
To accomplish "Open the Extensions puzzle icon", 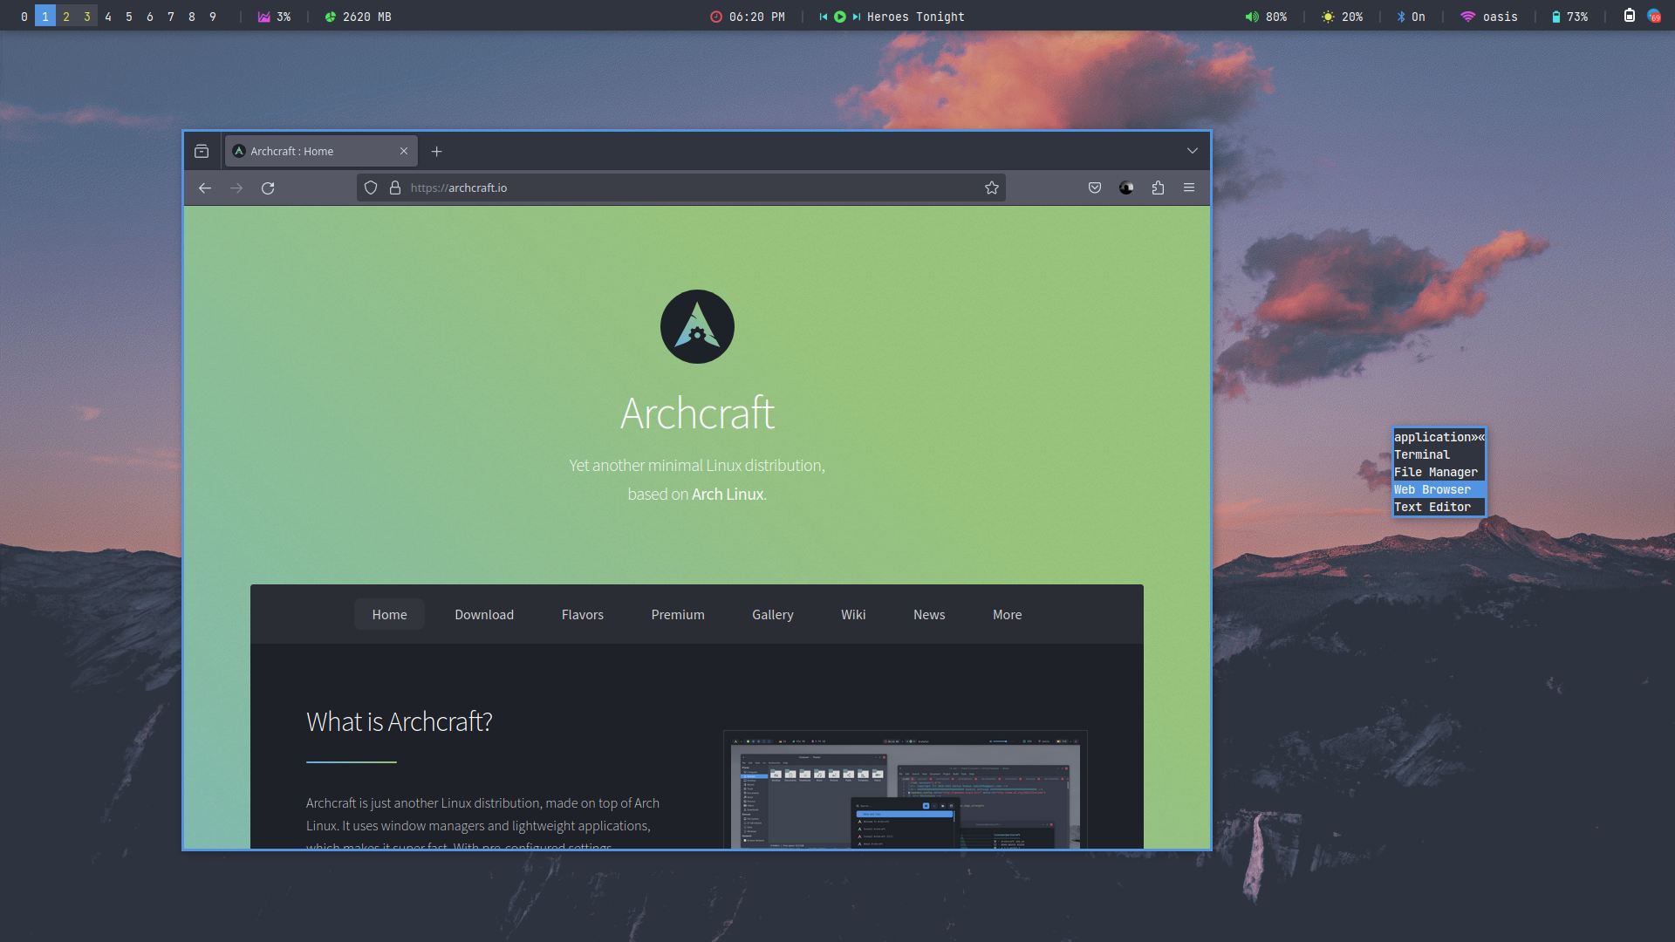I will [1158, 188].
